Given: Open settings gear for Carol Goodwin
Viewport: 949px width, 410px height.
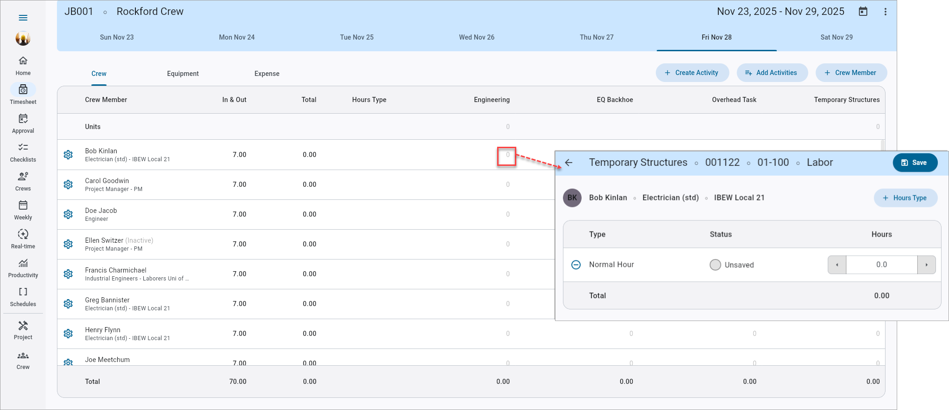Looking at the screenshot, I should click(x=68, y=184).
